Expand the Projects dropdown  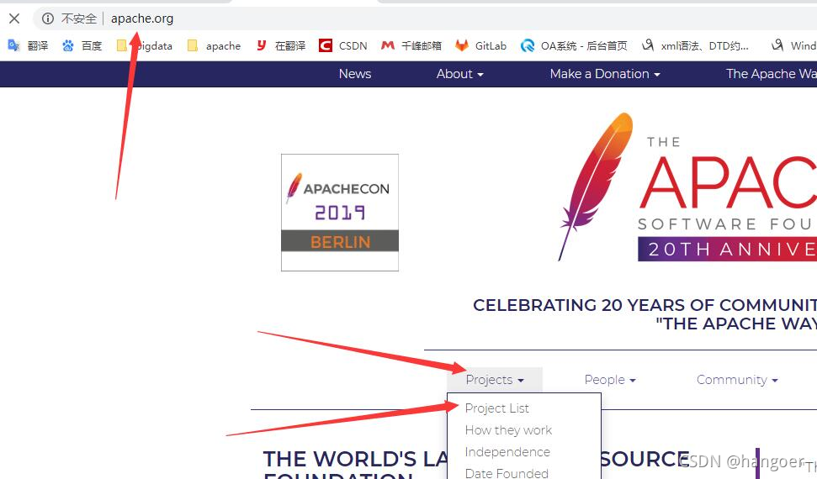tap(495, 380)
